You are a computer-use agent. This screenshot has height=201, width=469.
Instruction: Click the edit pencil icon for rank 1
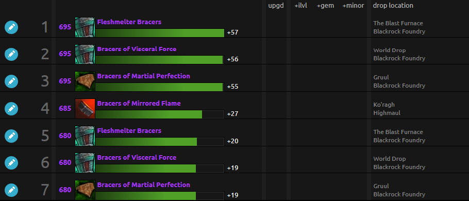coord(11,27)
